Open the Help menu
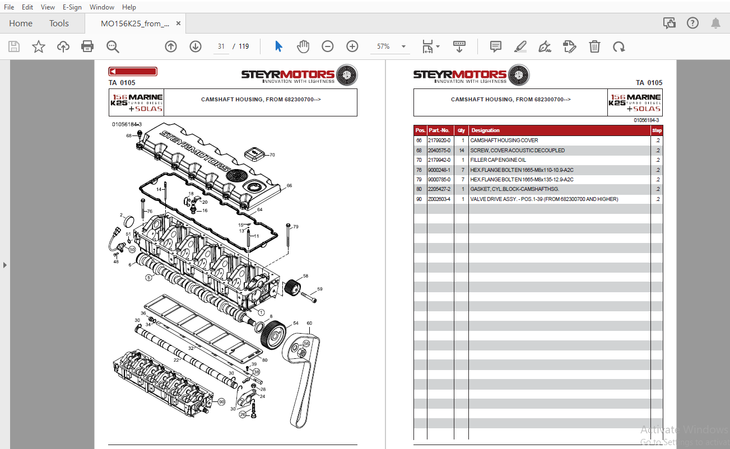 pos(129,7)
